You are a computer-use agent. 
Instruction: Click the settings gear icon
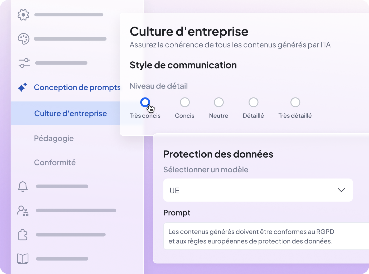coord(23,15)
